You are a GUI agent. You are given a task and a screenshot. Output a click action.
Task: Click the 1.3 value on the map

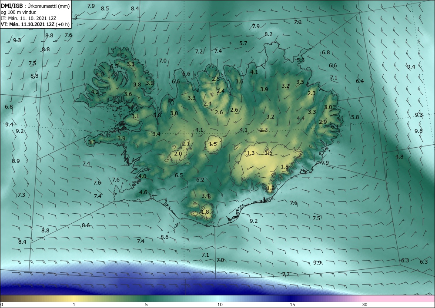251,153
